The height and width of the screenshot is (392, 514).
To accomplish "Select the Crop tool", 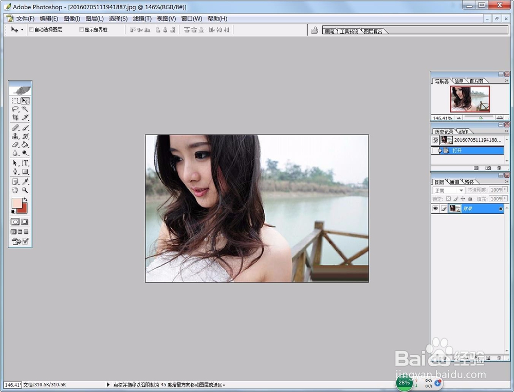I will click(15, 117).
